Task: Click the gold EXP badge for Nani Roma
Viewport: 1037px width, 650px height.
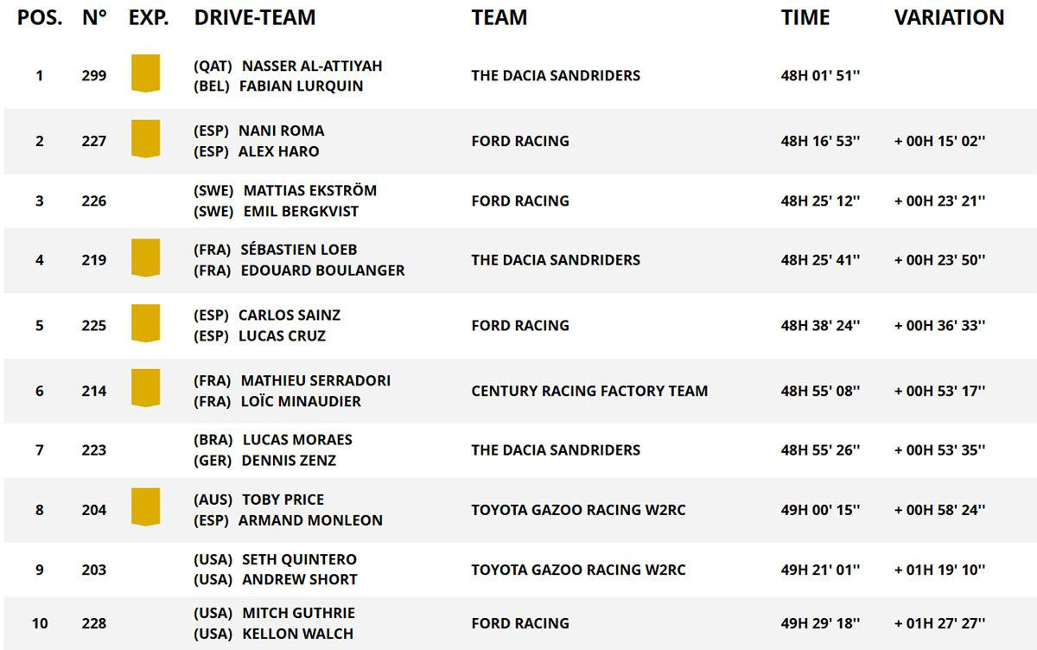Action: (145, 138)
